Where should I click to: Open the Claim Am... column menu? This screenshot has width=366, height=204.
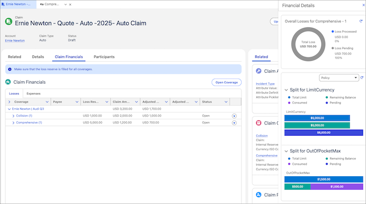(136, 102)
